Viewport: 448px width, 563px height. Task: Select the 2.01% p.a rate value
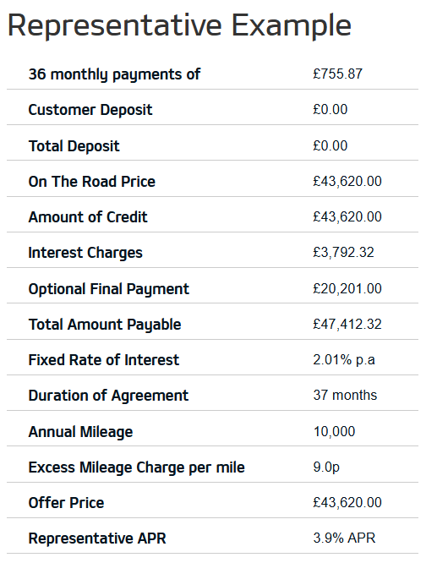pos(344,360)
